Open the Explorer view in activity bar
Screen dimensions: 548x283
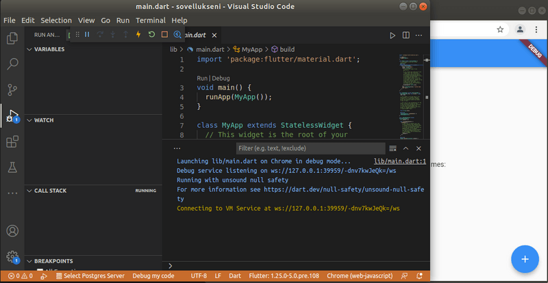(12, 39)
